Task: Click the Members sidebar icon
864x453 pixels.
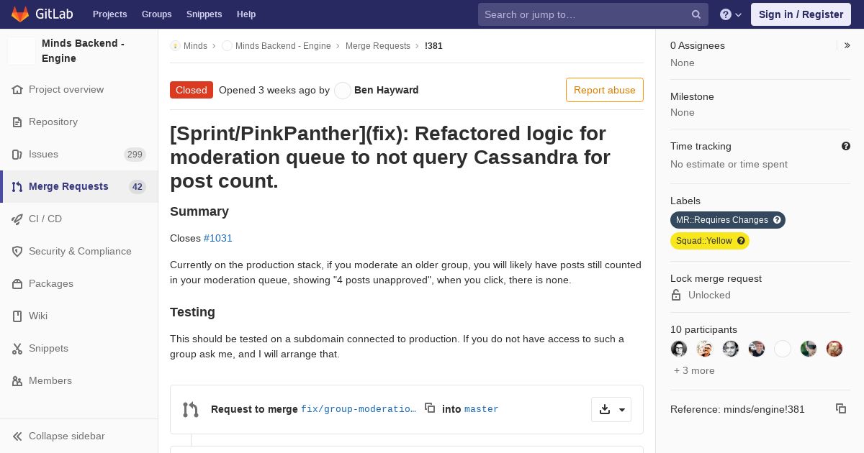Action: (17, 380)
